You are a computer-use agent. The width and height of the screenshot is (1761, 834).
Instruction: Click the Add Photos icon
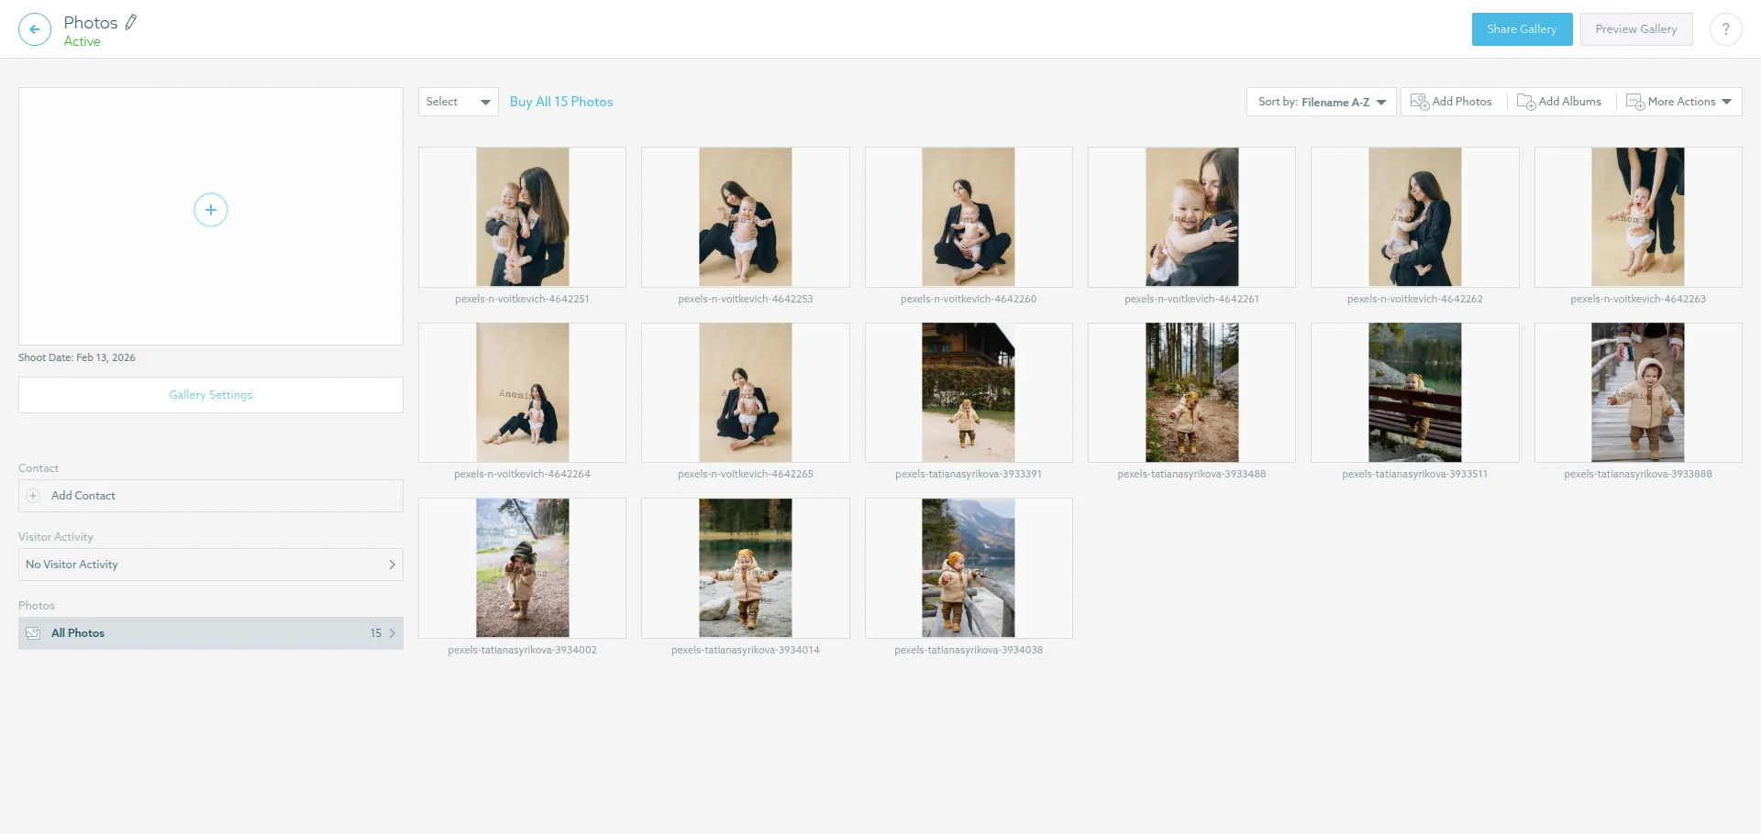[x=1418, y=101]
